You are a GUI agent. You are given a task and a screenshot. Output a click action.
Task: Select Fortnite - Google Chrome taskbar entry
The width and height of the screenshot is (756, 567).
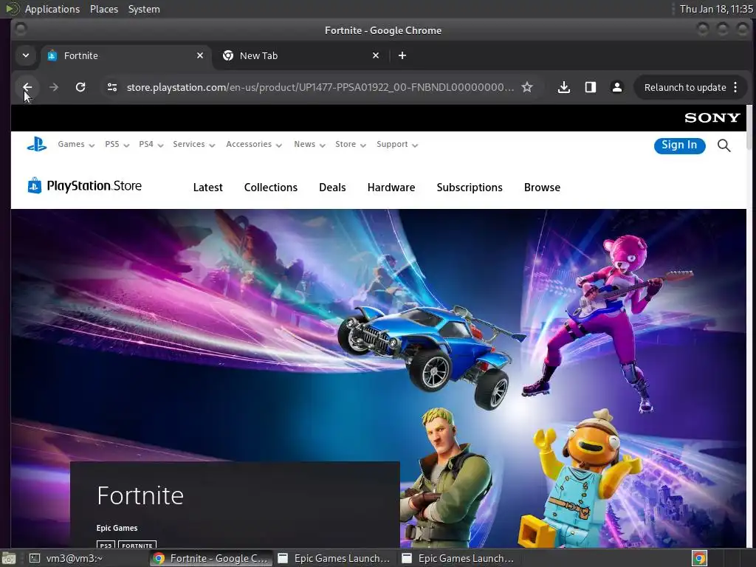(211, 558)
